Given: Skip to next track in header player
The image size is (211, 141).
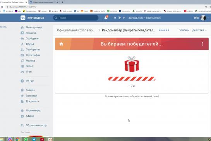Looking at the screenshot, I should 124,18.
